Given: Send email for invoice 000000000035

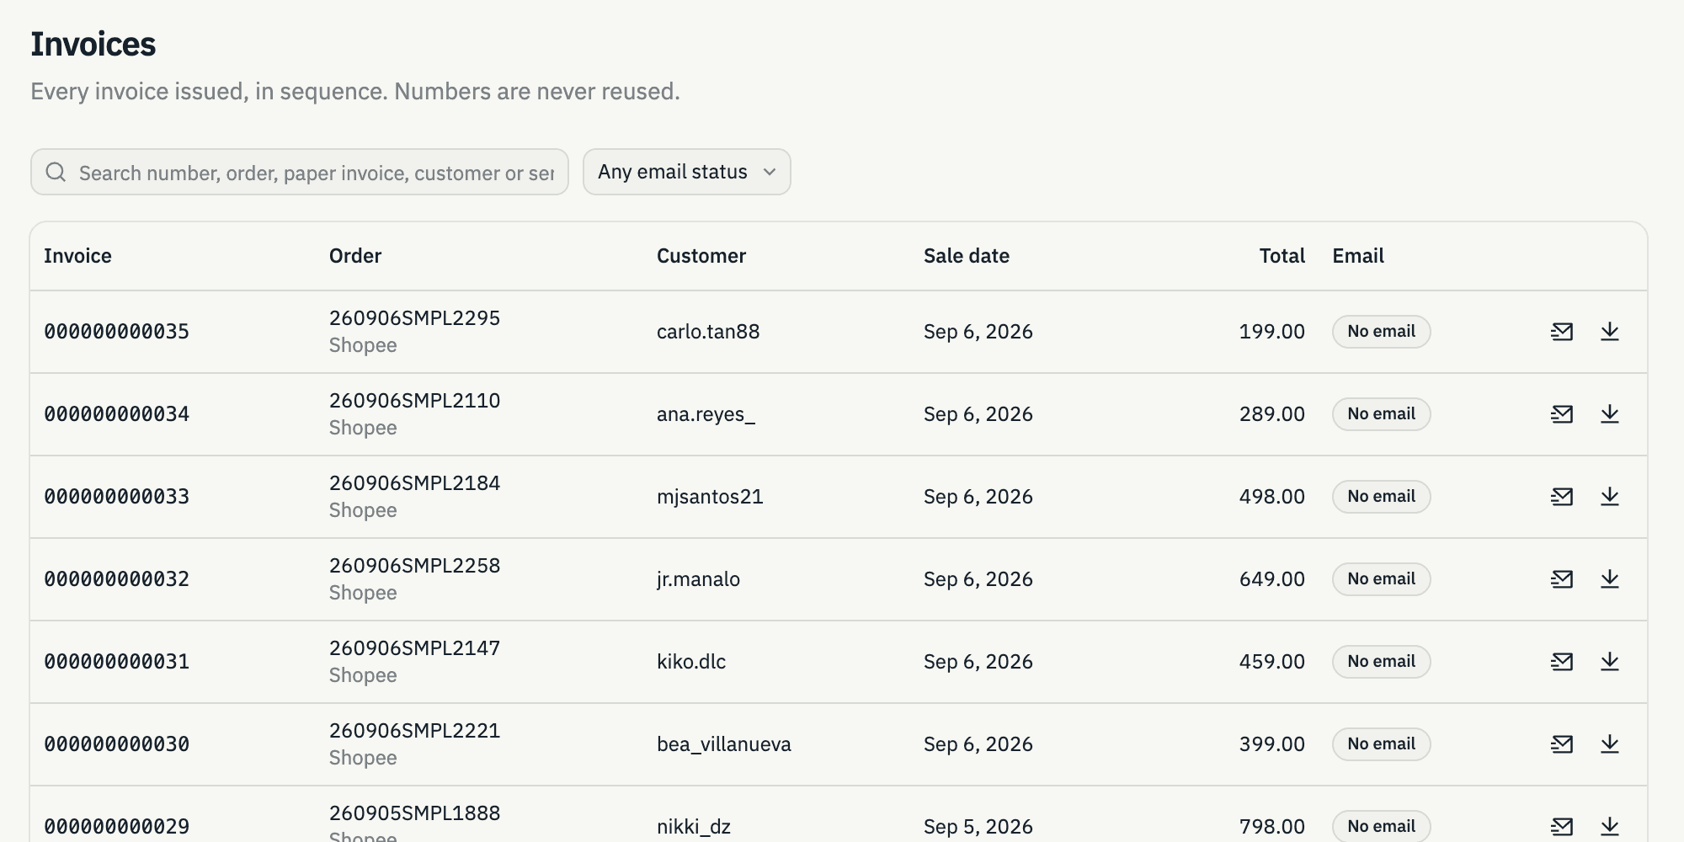Looking at the screenshot, I should [x=1562, y=332].
